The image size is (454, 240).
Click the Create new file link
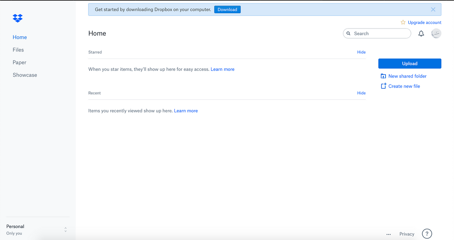coord(404,86)
